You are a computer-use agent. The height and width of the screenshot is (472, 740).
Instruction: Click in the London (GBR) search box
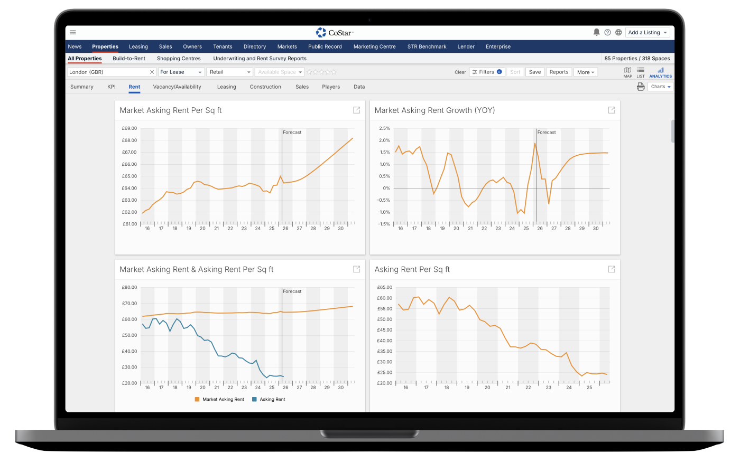coord(108,72)
